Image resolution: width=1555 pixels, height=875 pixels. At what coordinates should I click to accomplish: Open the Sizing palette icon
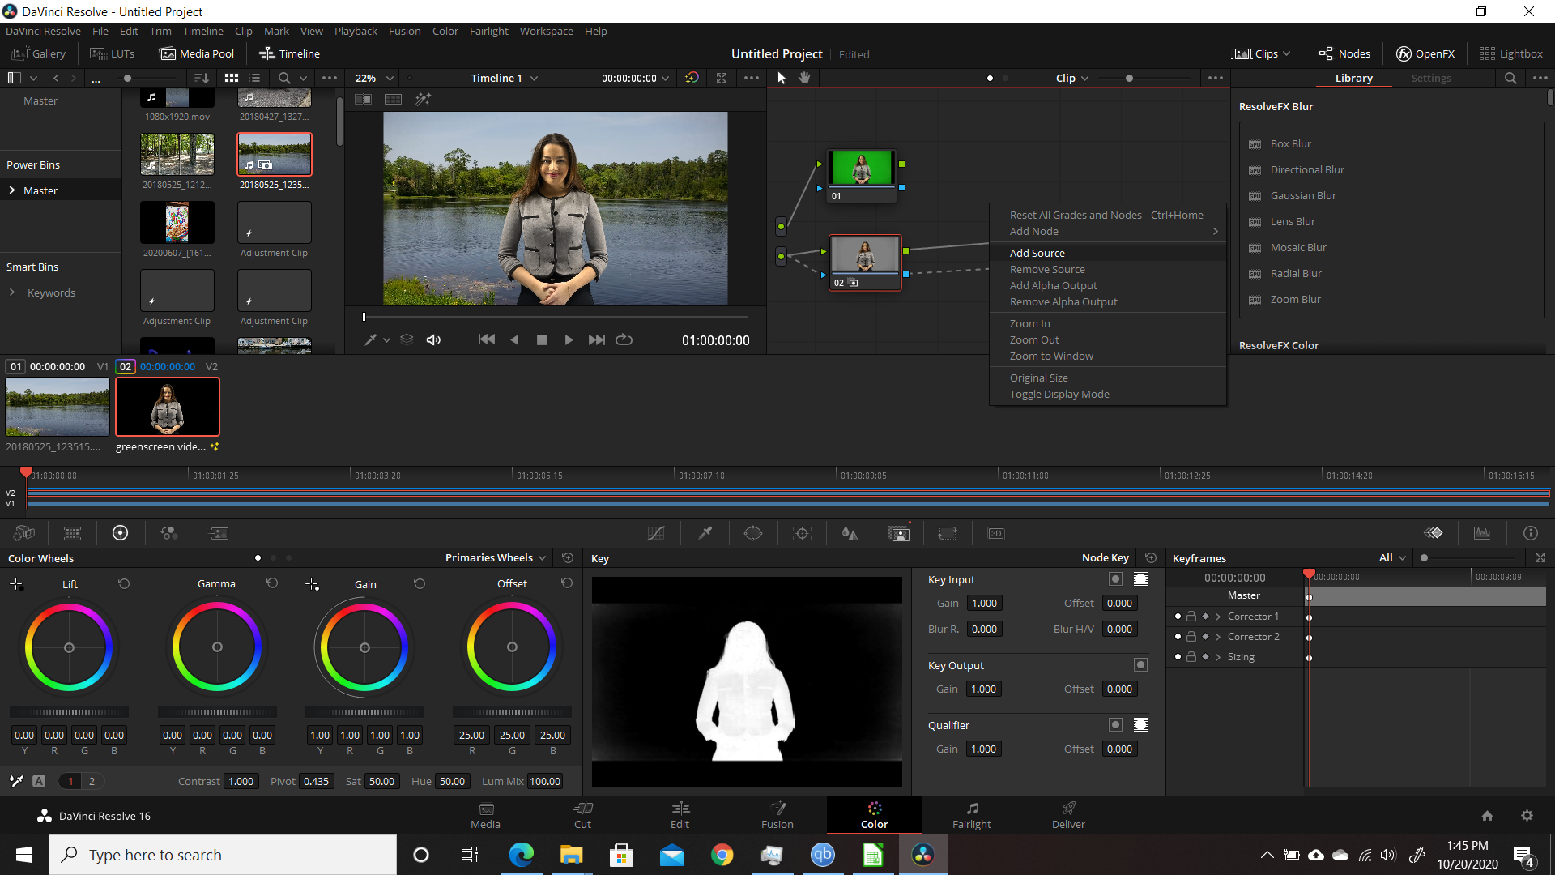(948, 533)
